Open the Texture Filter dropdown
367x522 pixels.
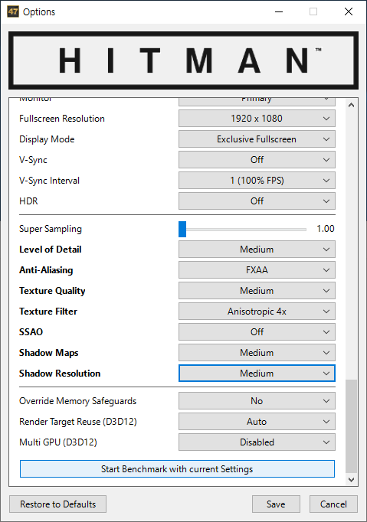point(257,312)
